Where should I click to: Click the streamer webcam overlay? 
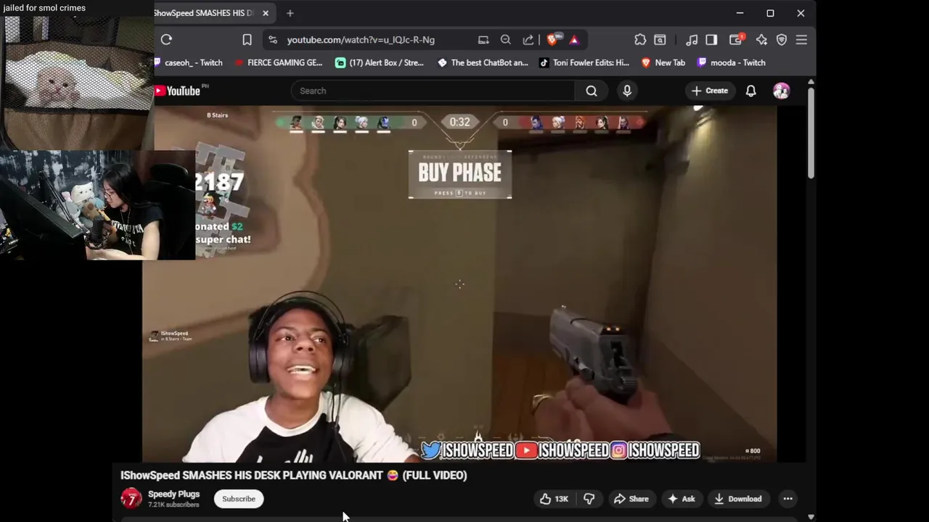pos(98,205)
